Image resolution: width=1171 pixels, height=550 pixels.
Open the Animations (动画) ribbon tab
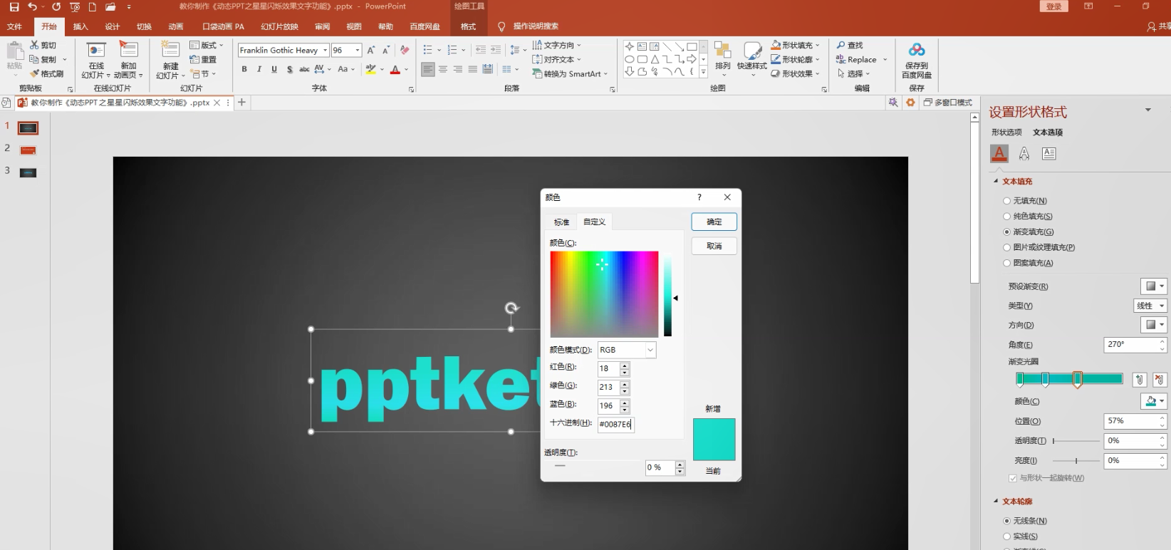[176, 26]
